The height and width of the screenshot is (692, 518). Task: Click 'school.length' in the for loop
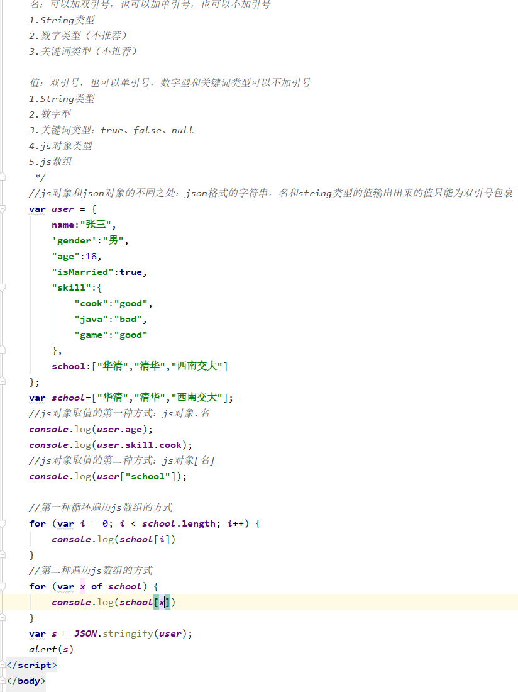179,523
